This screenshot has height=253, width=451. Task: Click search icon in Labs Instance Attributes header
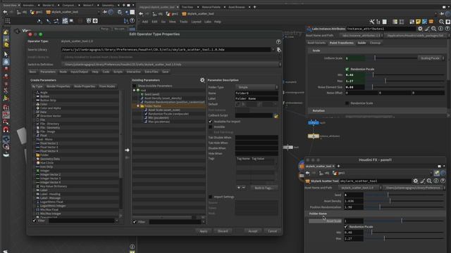tap(434, 29)
